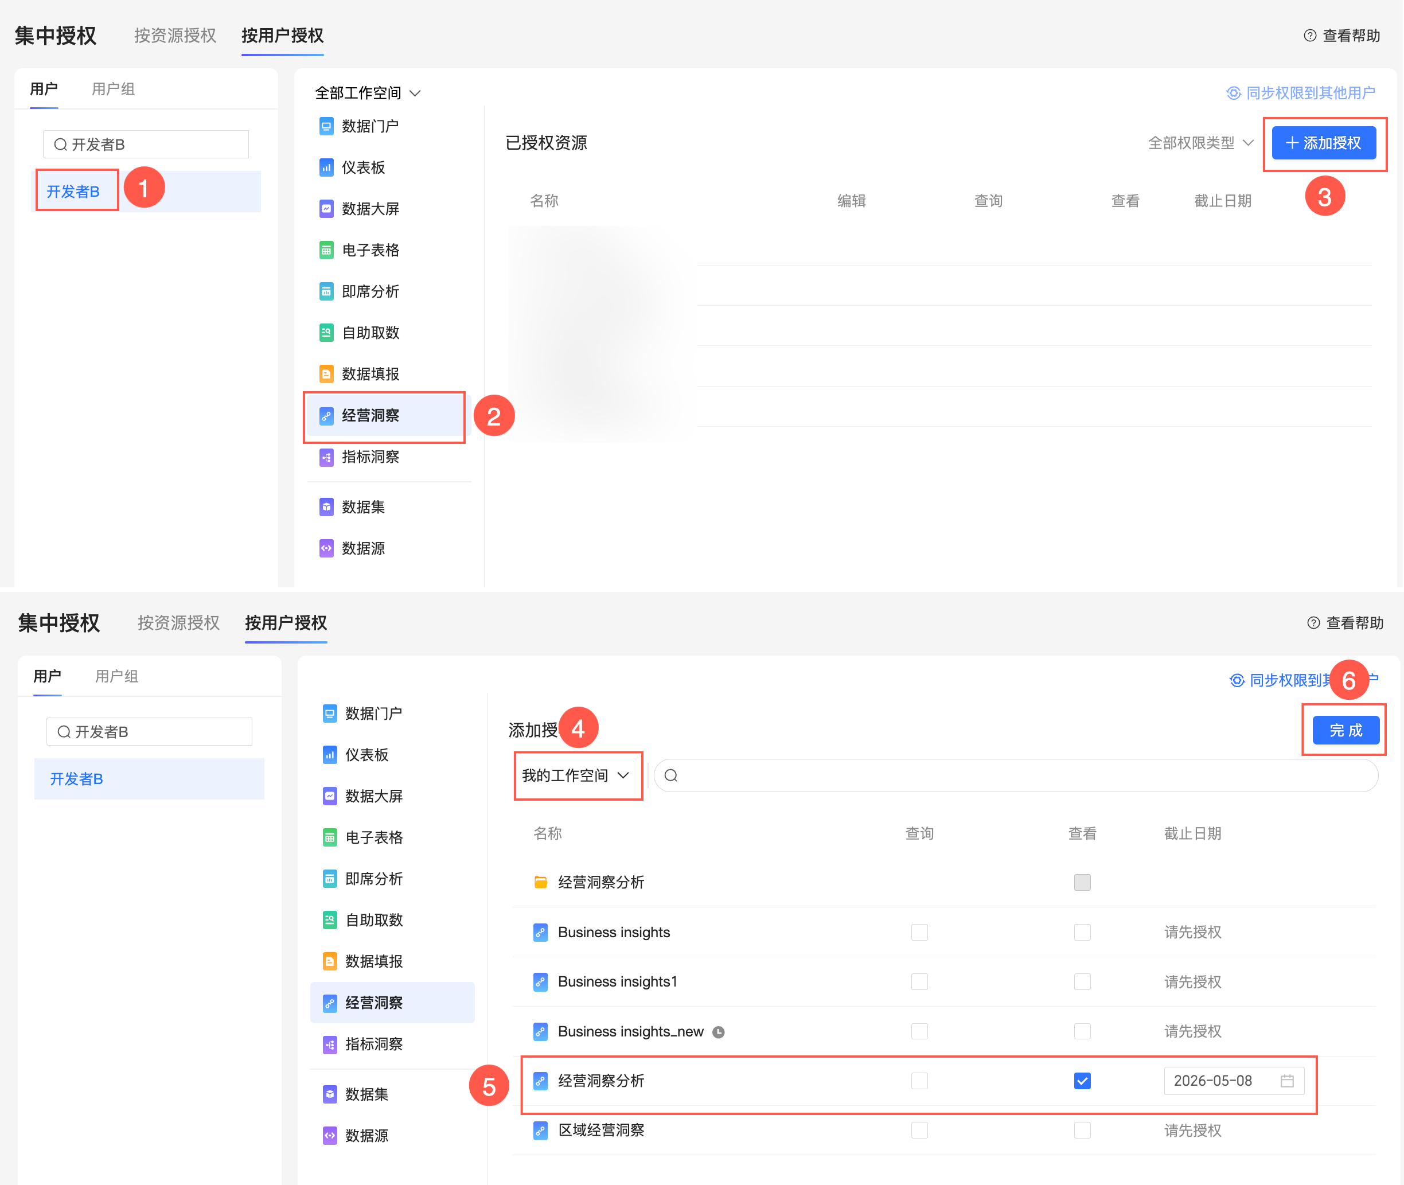Click 经营洞察 icon in the 添加授权 screen

point(329,1003)
